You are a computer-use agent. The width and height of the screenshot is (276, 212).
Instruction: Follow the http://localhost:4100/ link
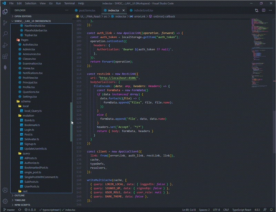[118, 78]
